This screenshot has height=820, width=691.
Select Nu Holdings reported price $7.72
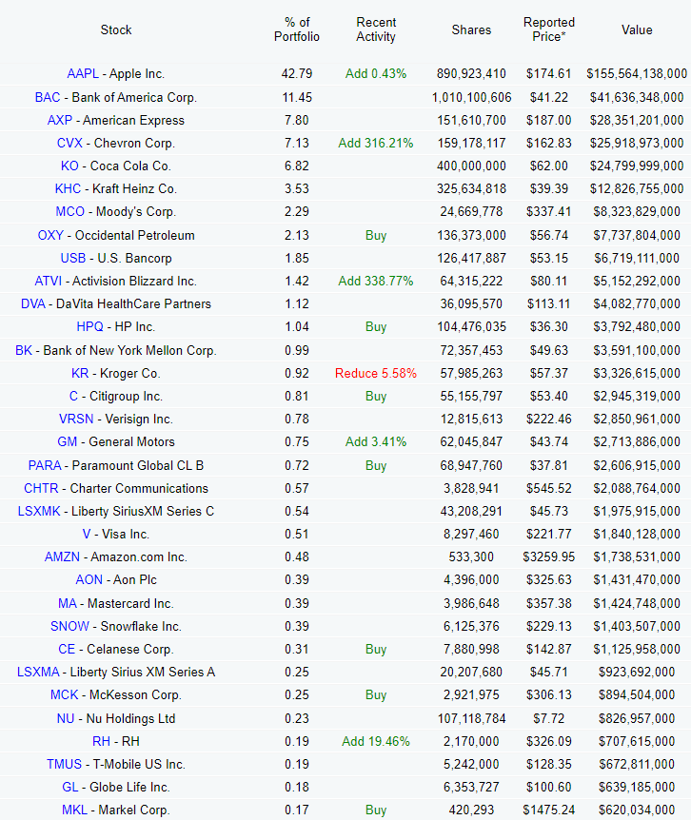549,718
